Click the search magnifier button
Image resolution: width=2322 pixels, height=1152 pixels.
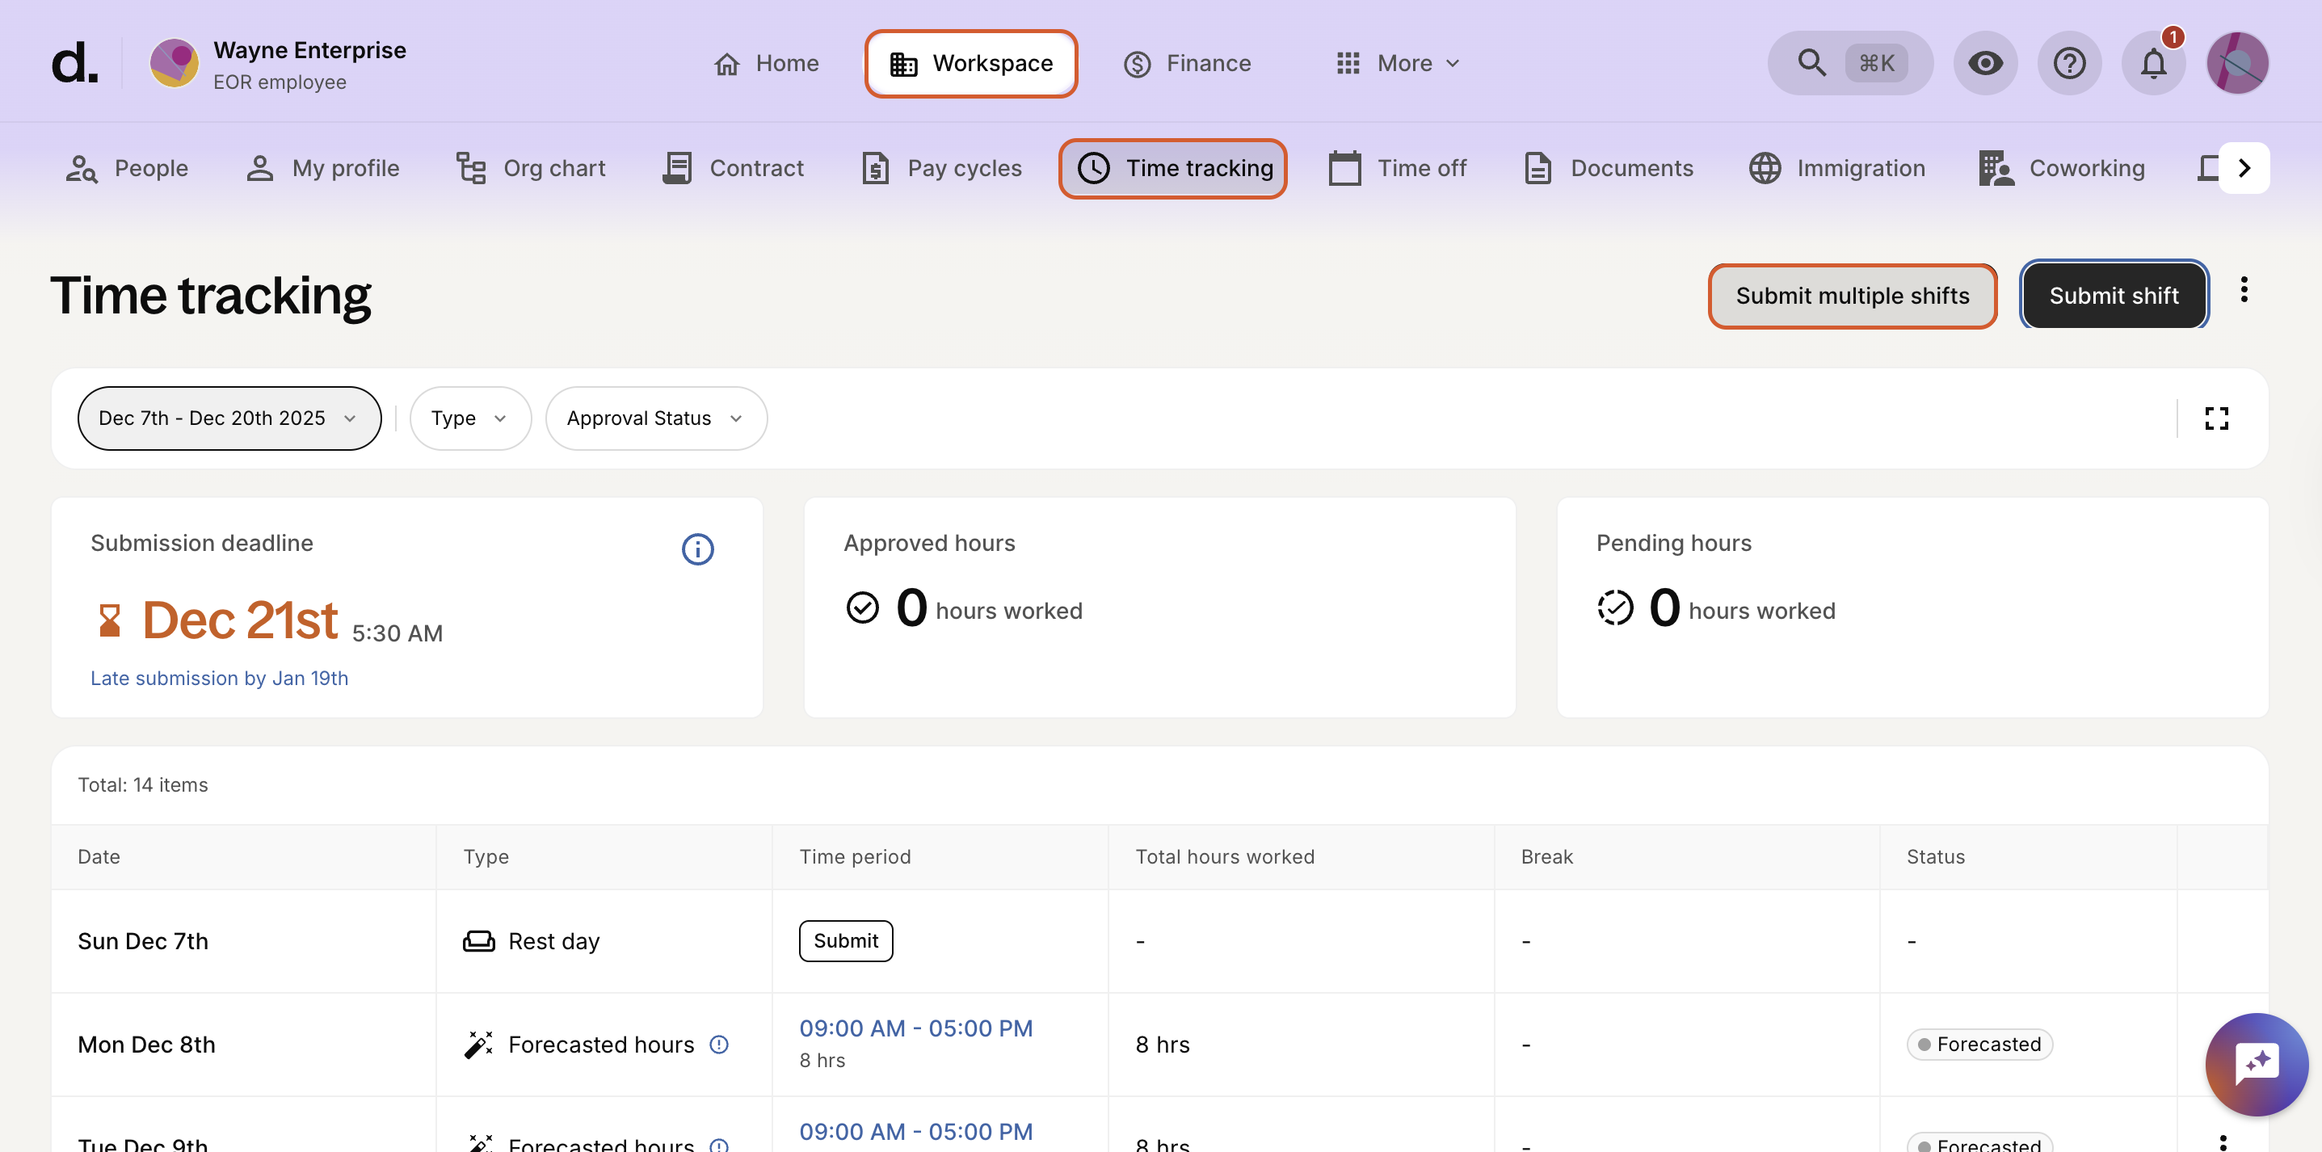[1812, 63]
